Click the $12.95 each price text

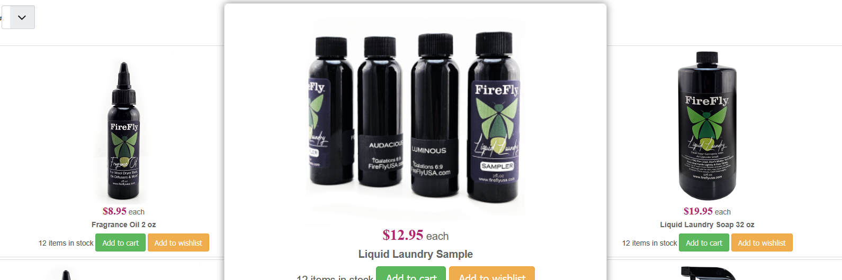coord(416,235)
